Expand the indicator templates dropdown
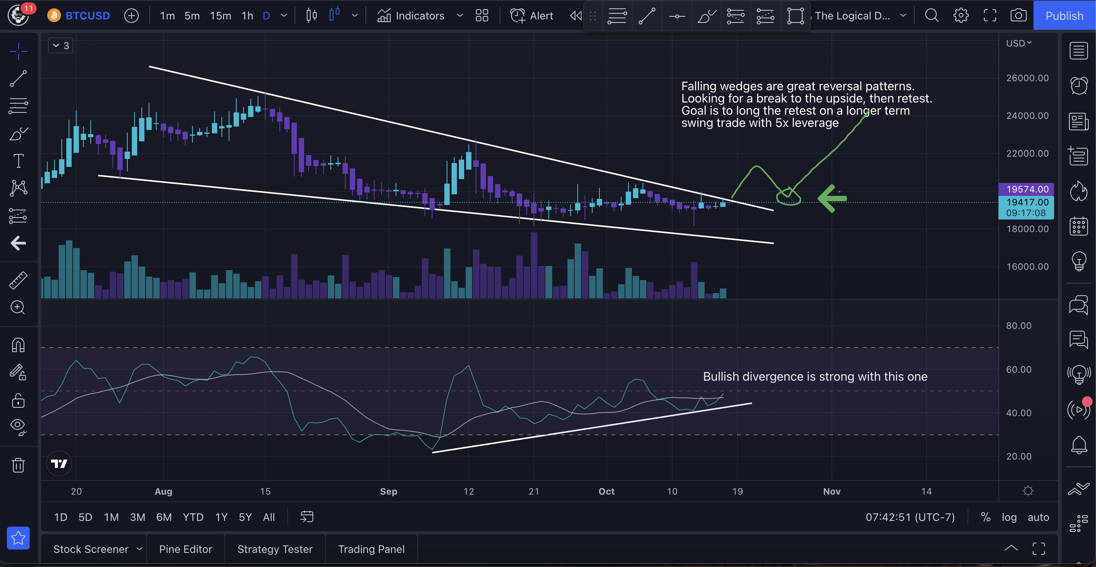Image resolution: width=1096 pixels, height=567 pixels. [x=460, y=16]
